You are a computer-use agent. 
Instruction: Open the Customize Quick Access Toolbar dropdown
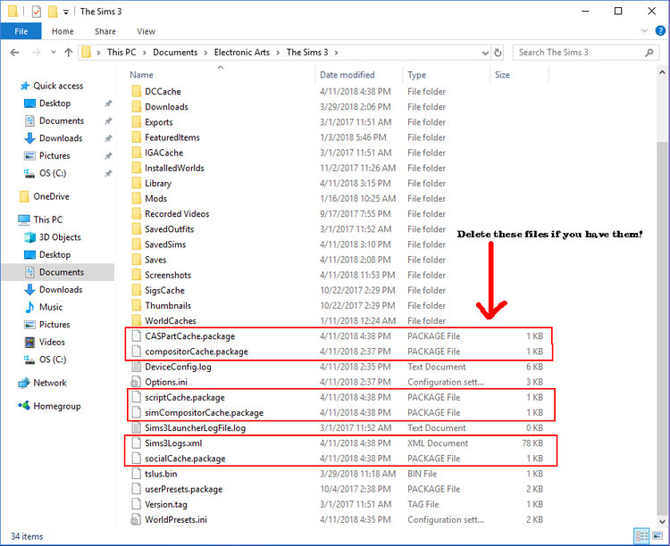(66, 12)
